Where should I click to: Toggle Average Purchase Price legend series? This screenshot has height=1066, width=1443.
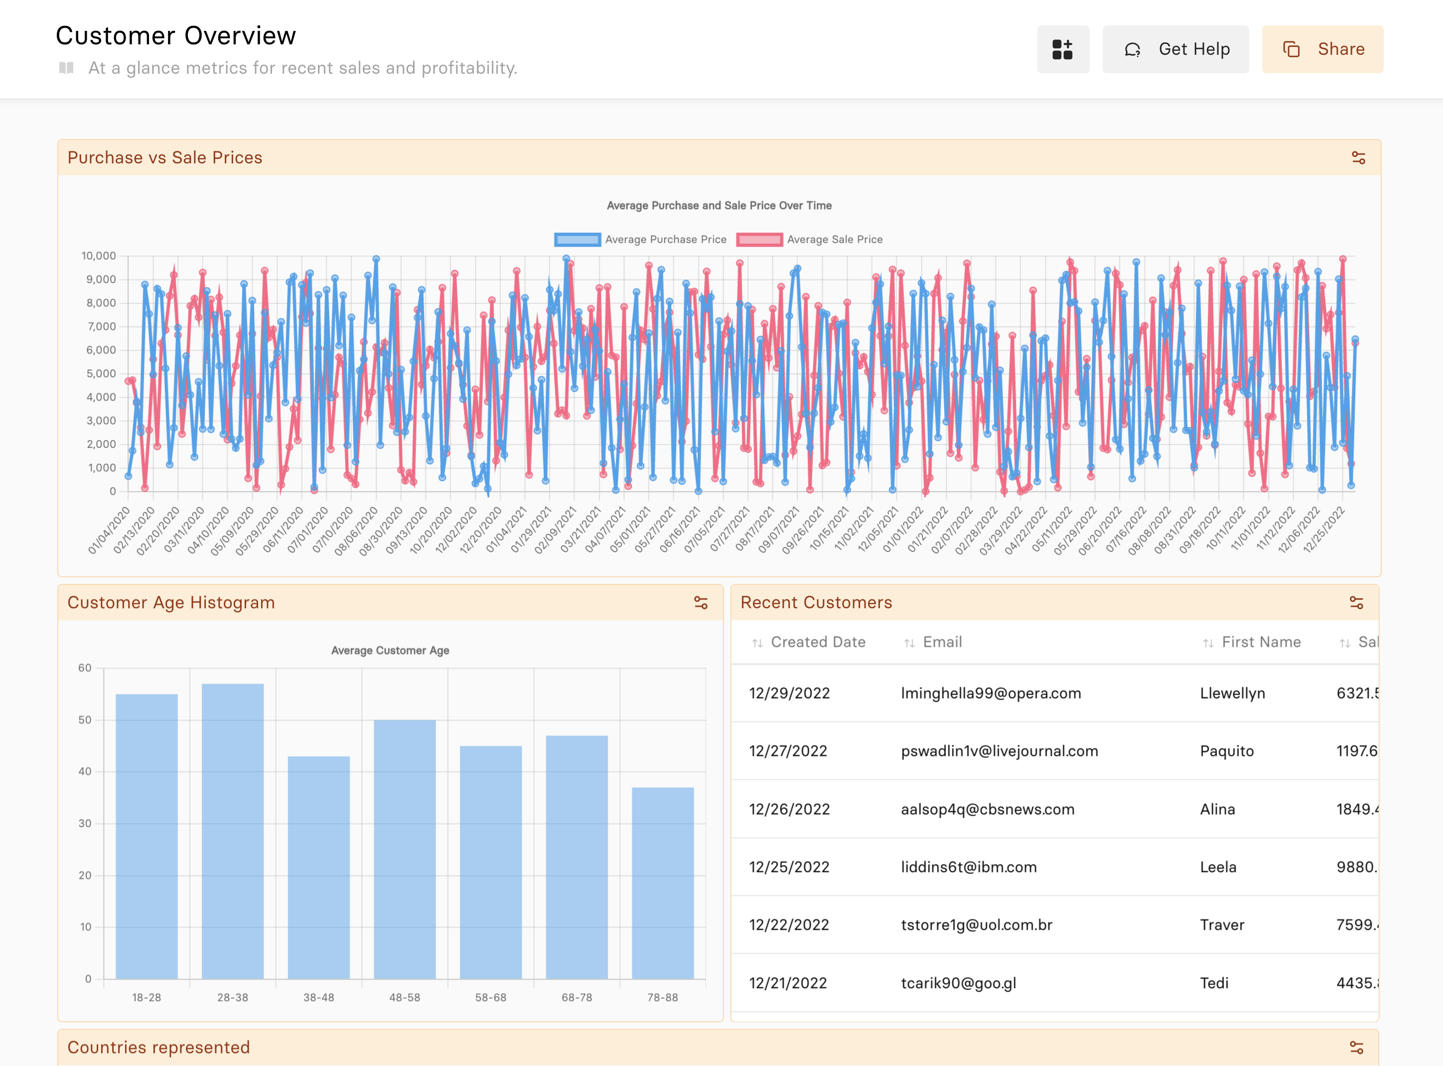640,240
